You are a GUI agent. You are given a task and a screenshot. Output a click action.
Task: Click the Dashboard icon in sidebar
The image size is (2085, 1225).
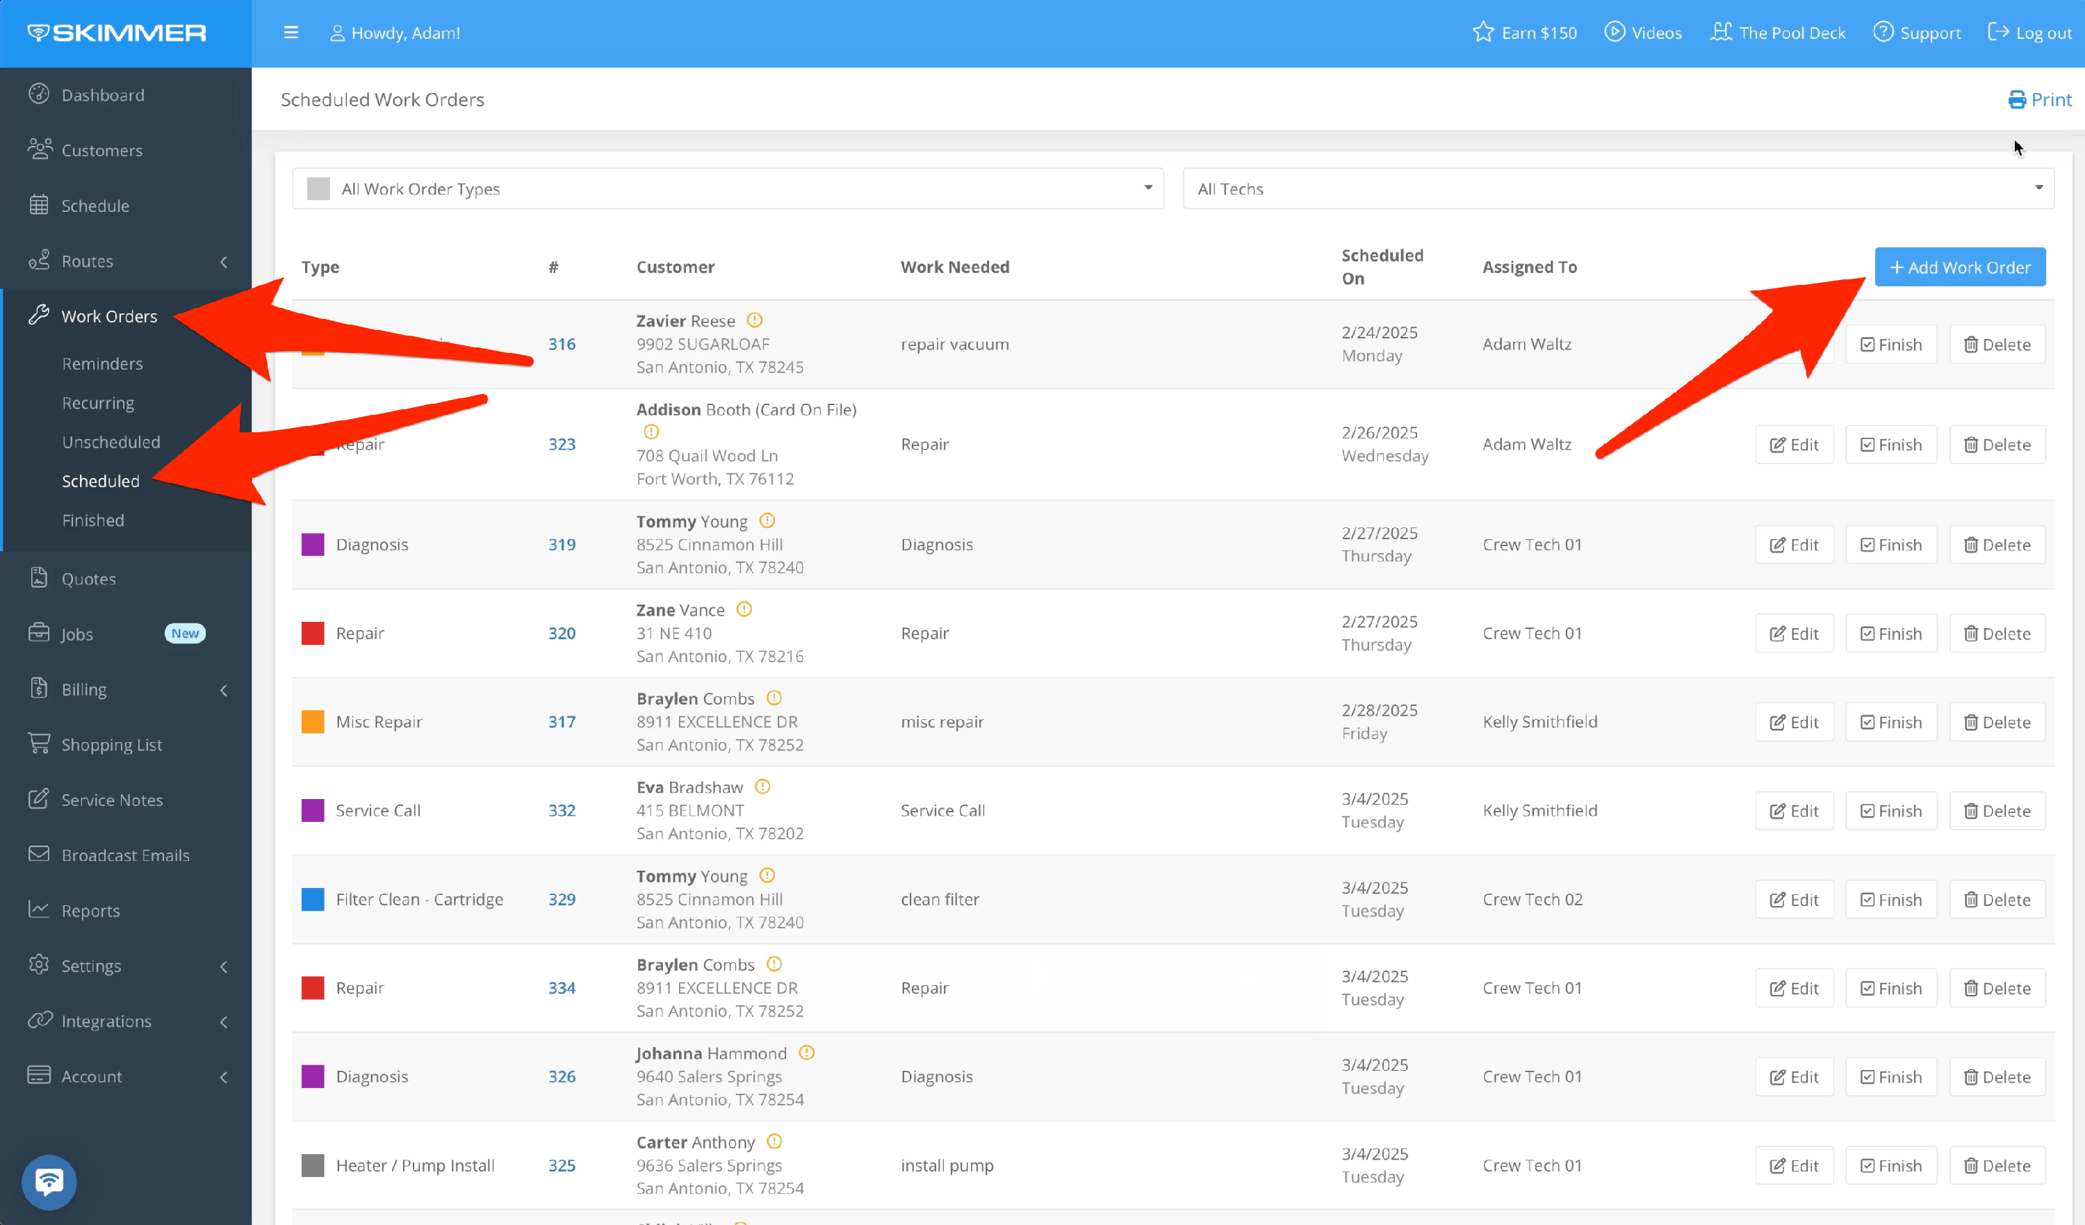tap(39, 94)
